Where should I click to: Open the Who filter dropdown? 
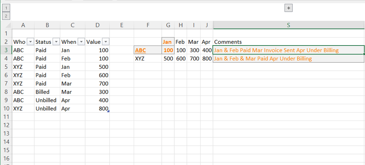[30, 42]
